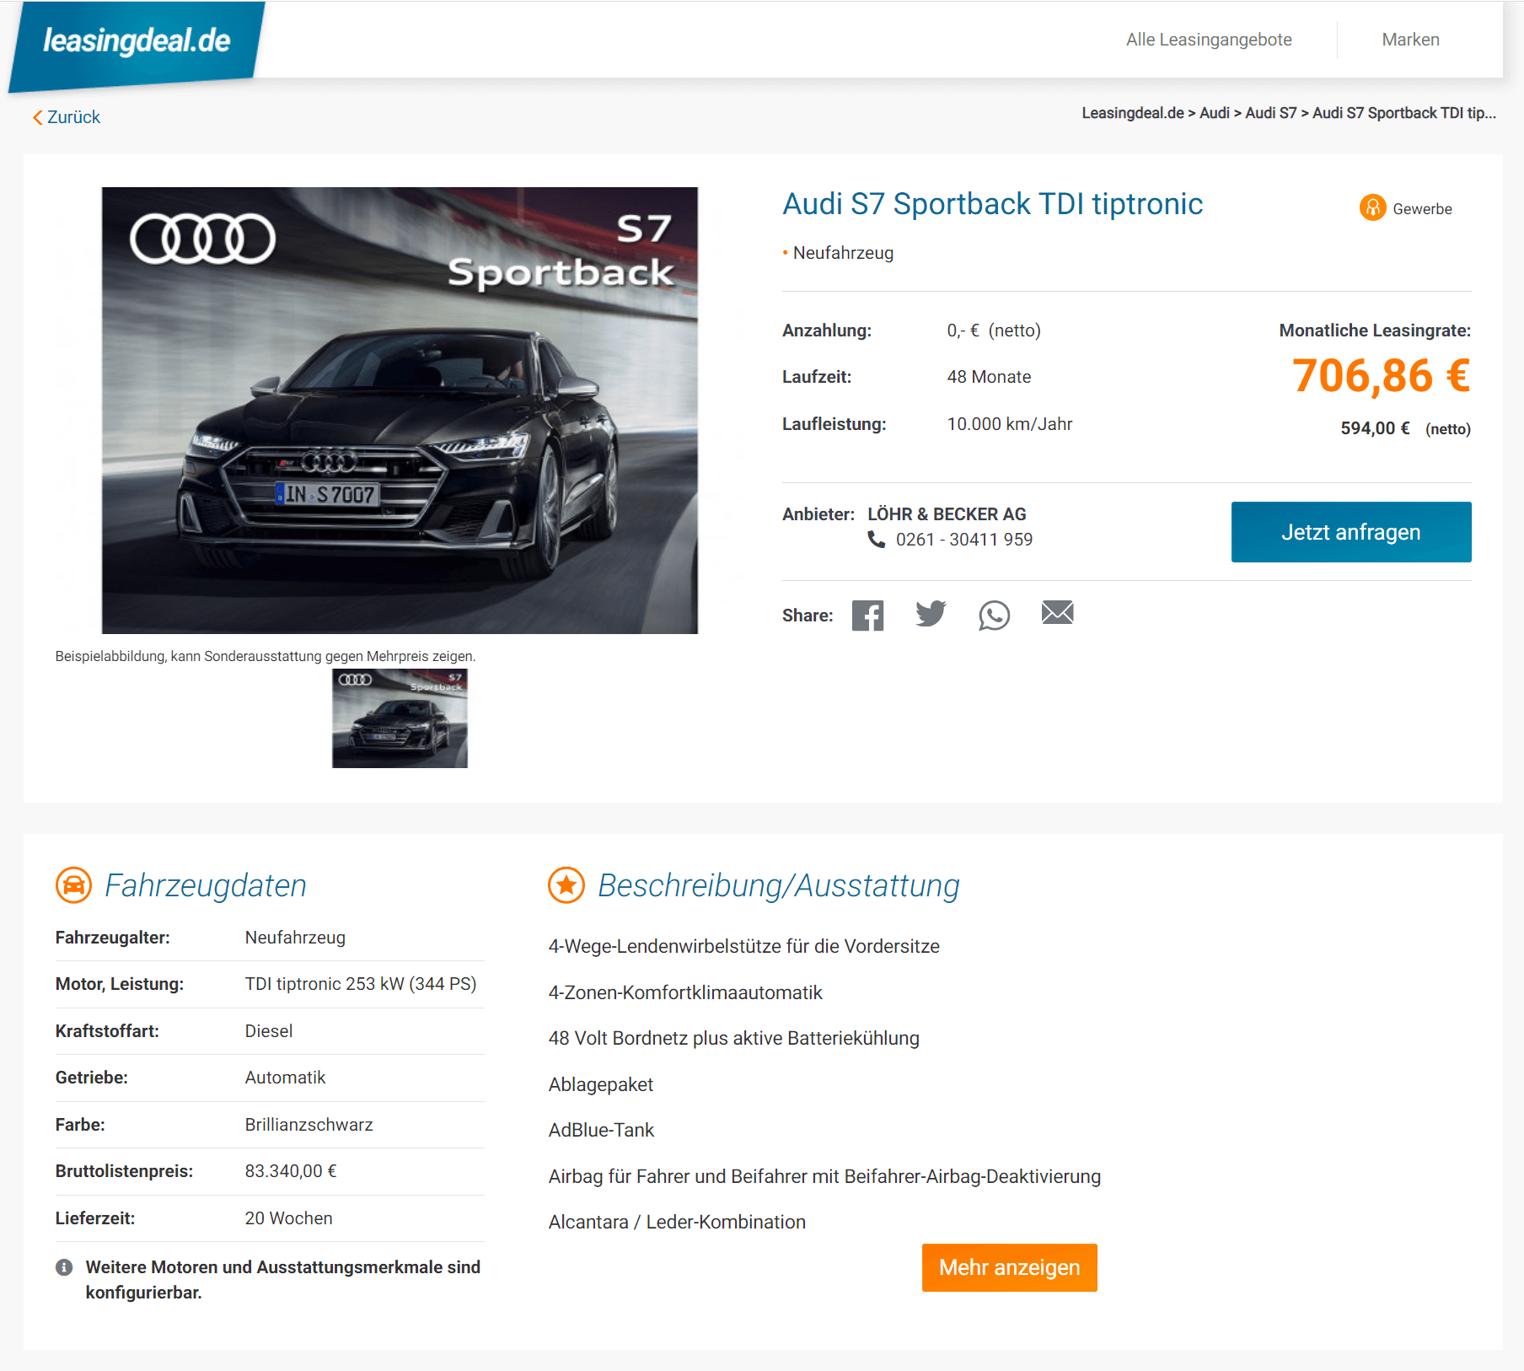
Task: Click the Airbag für Fahrer und Beifahrer line
Action: (x=824, y=1176)
